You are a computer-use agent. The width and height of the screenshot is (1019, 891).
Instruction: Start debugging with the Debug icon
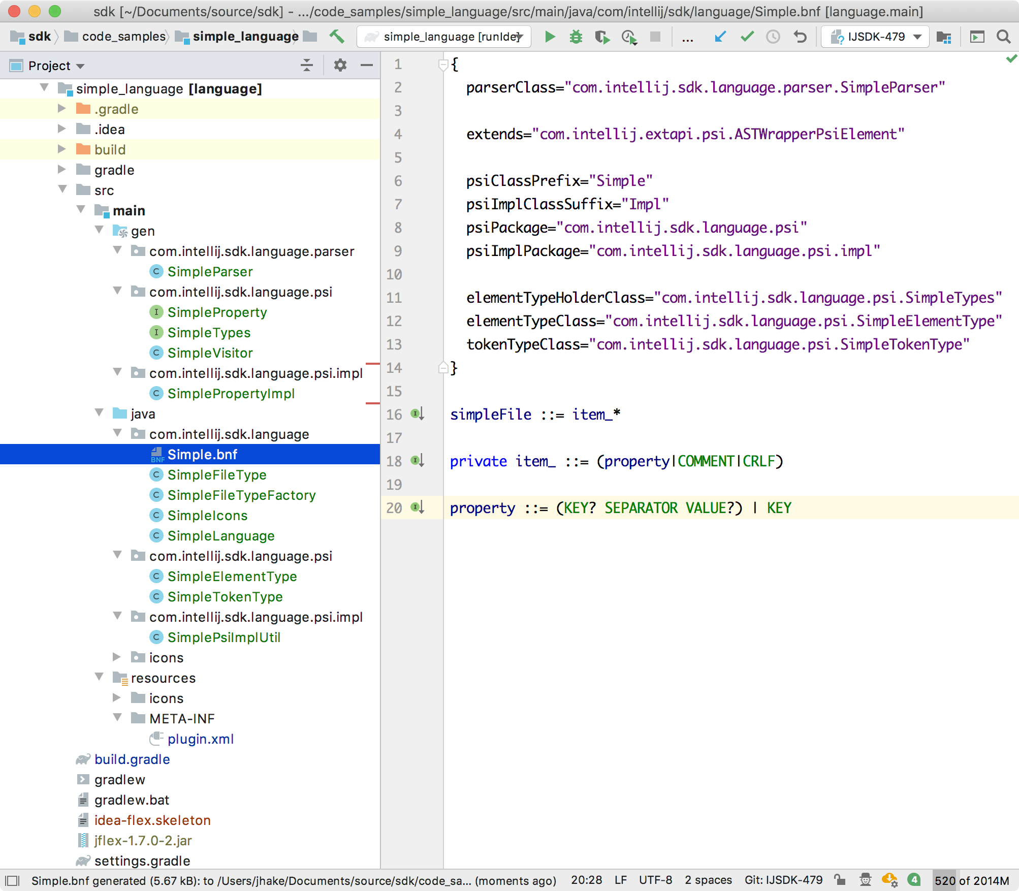click(576, 36)
